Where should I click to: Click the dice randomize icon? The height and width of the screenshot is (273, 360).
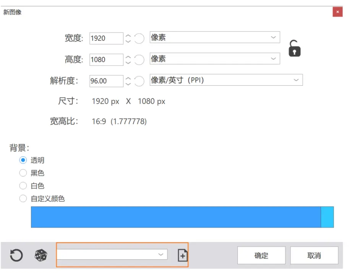pyautogui.click(x=41, y=255)
